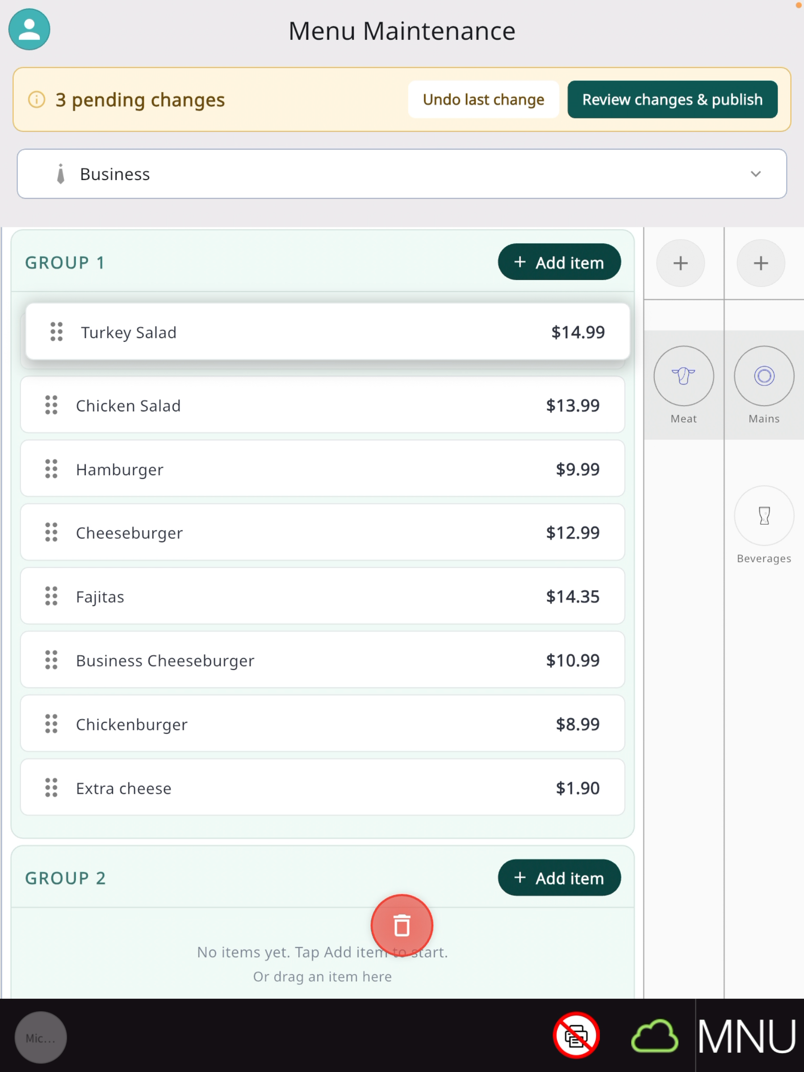The image size is (804, 1072).
Task: Tap the gray Mic button
Action: pos(41,1038)
